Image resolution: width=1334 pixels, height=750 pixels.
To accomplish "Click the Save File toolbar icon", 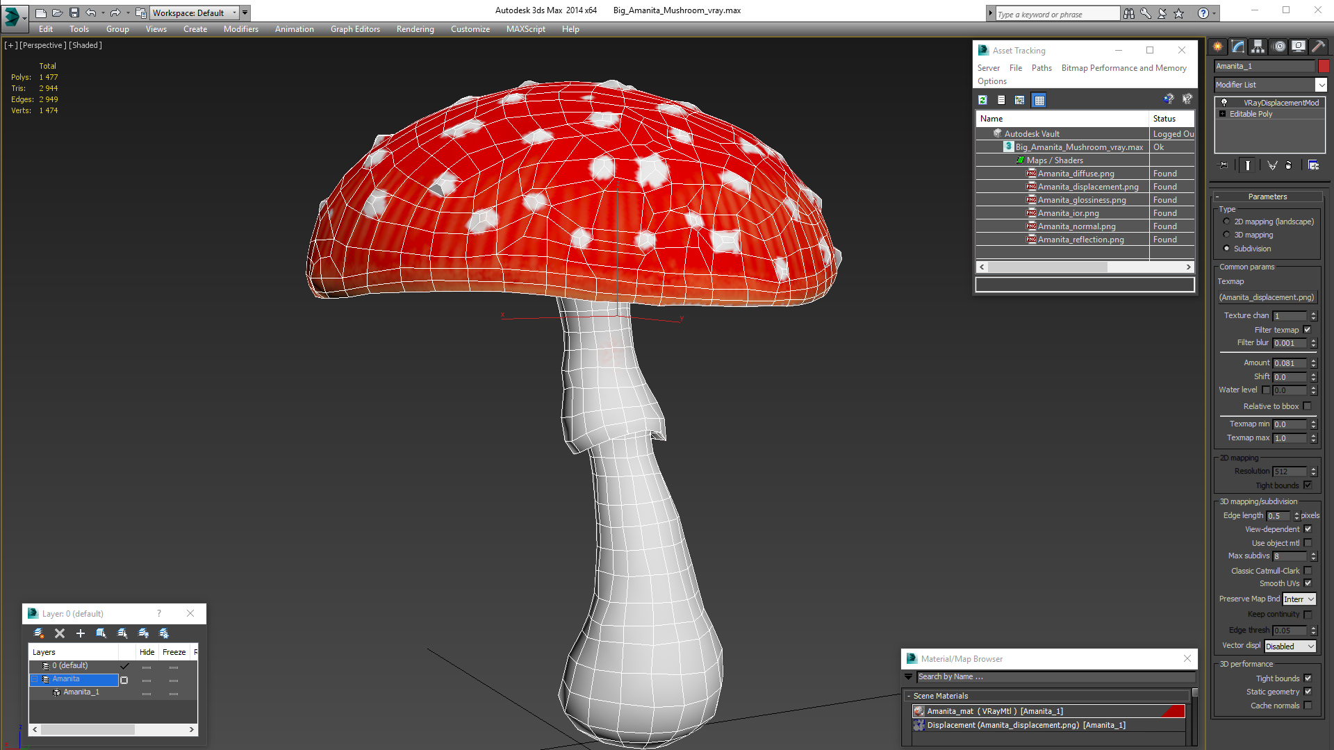I will coord(74,12).
